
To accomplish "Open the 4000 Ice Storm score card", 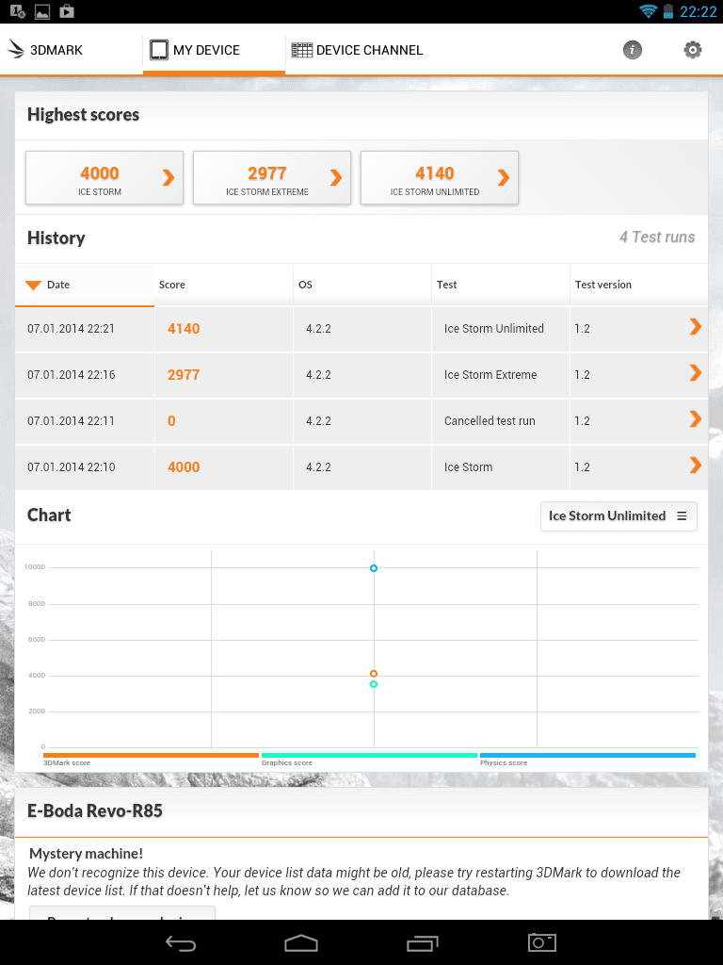I will pyautogui.click(x=104, y=178).
